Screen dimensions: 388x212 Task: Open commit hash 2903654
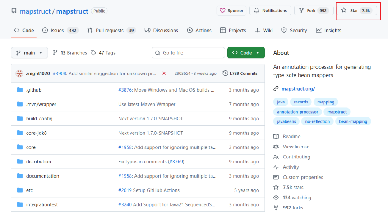[183, 73]
